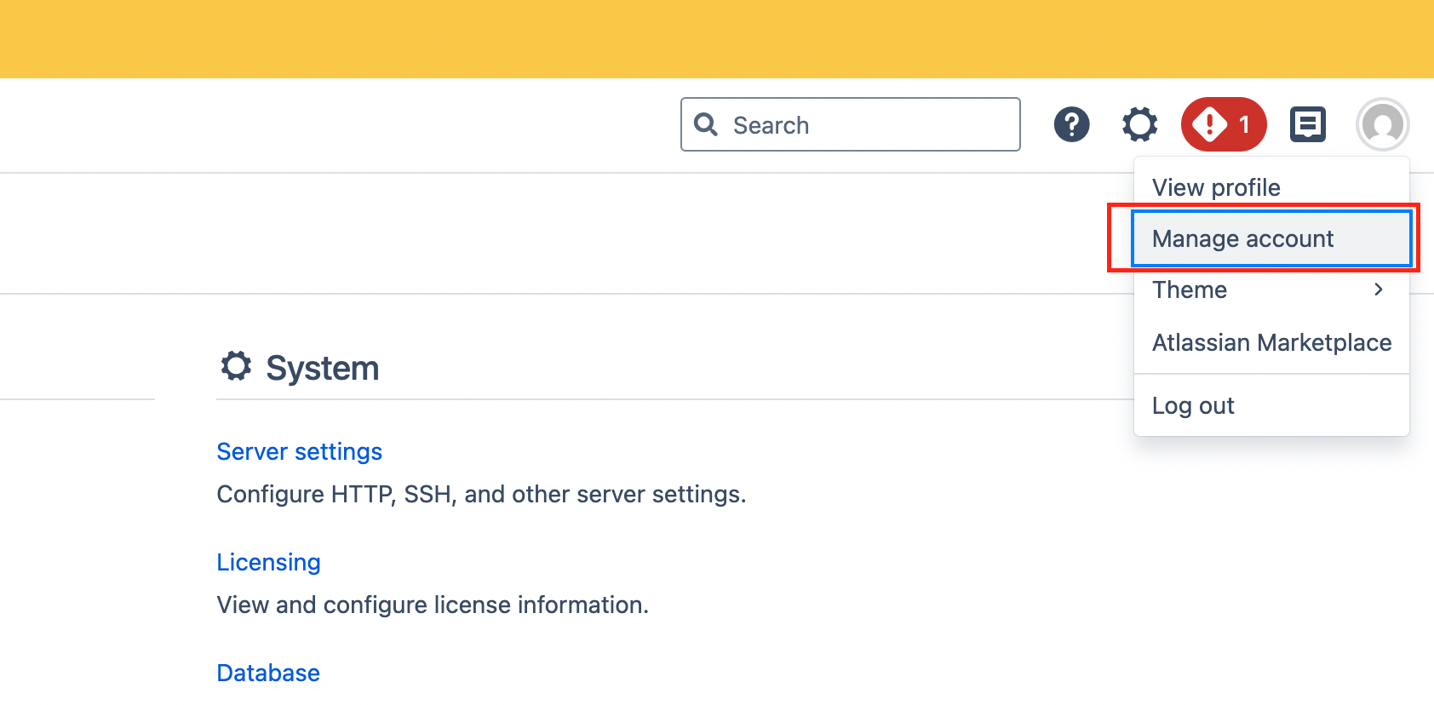Click the magnifier icon in the search box
Screen dimensions: 1434x705
point(706,124)
